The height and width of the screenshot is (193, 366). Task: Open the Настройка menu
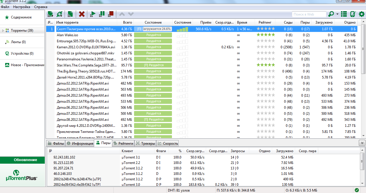(x=22, y=7)
